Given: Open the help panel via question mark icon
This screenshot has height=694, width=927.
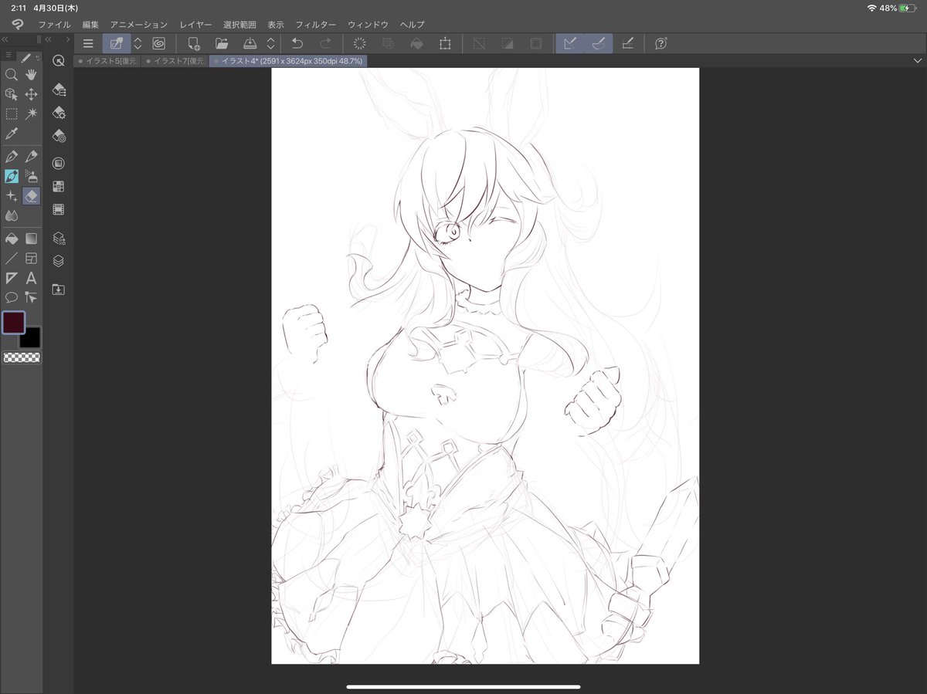Looking at the screenshot, I should tap(660, 44).
